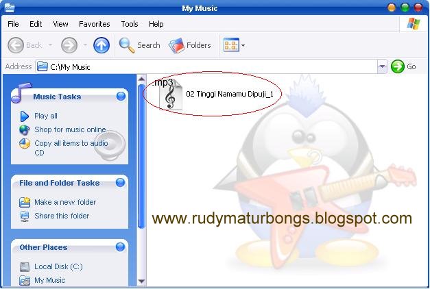Click the Local Disk drive icon
Screen dimensions: 430x289
coord(25,267)
